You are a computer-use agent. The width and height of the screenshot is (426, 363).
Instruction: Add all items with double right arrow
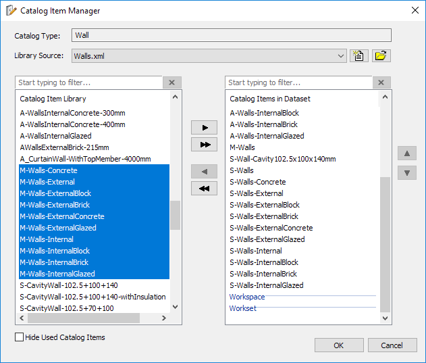click(x=204, y=145)
